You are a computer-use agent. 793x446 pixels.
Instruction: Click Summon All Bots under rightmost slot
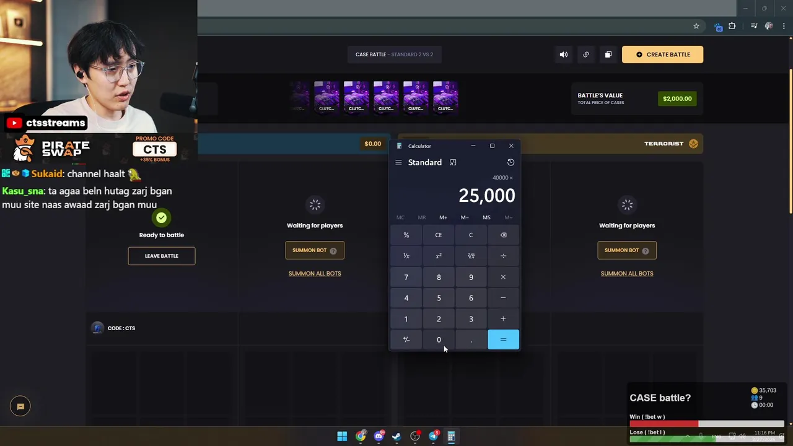click(x=627, y=273)
